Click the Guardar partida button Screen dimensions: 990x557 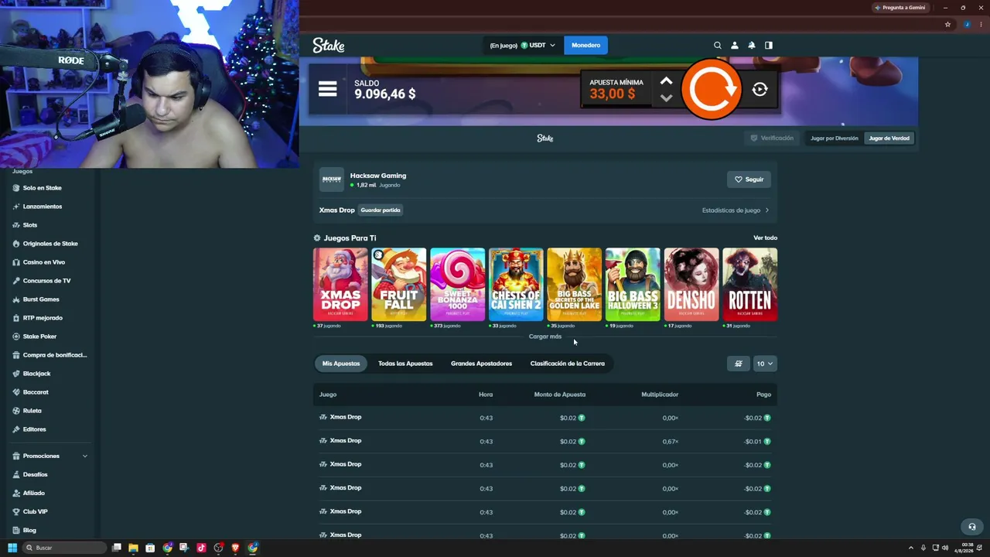click(381, 210)
